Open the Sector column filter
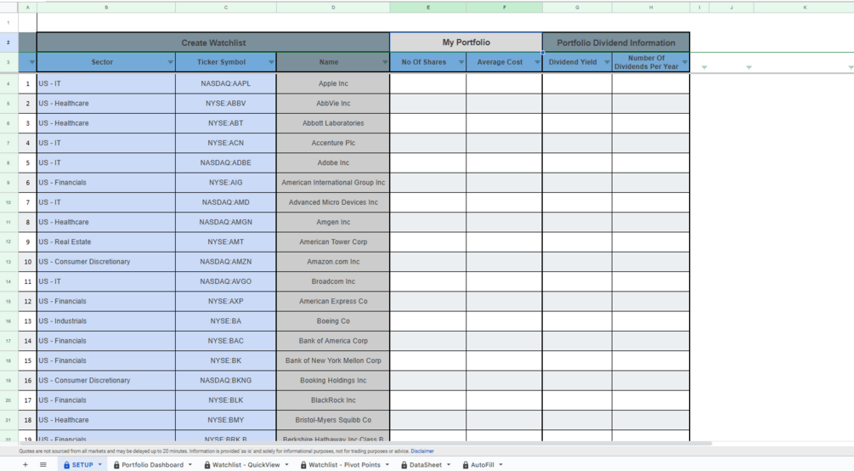Viewport: 854px width, 471px height. [x=170, y=62]
